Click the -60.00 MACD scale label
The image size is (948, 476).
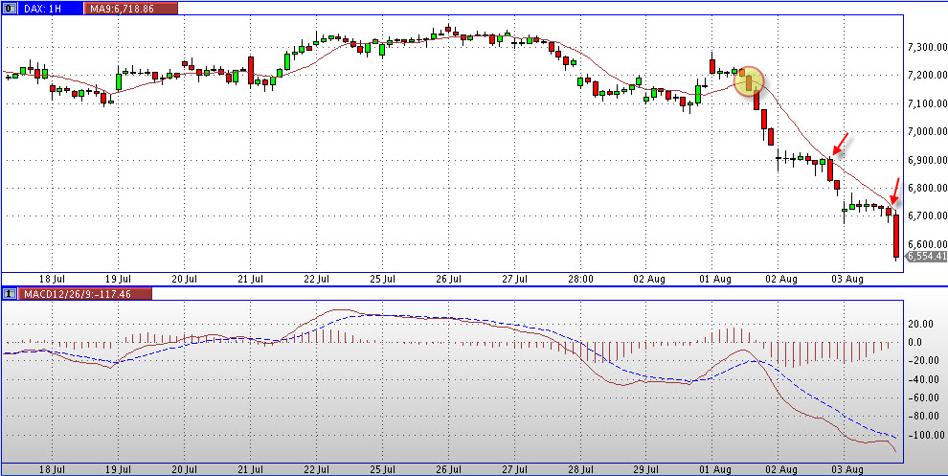[926, 398]
